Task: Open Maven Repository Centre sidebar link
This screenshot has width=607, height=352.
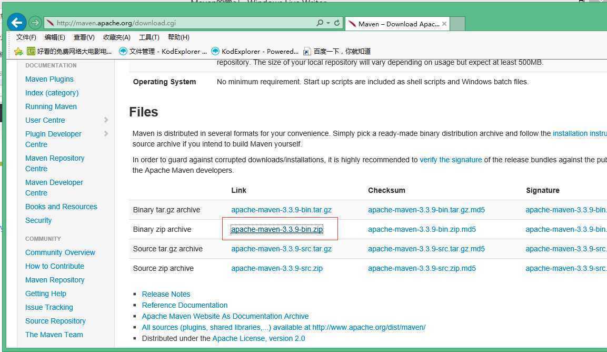Action: click(55, 163)
